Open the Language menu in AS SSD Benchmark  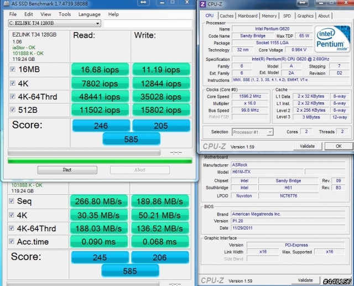pos(90,14)
